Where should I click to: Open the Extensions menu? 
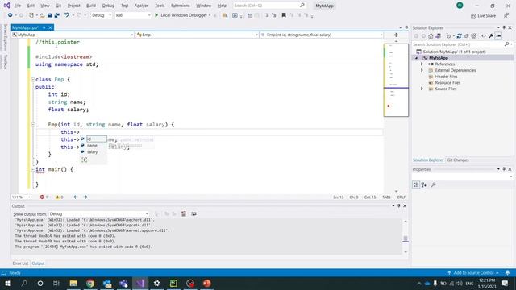coord(181,6)
